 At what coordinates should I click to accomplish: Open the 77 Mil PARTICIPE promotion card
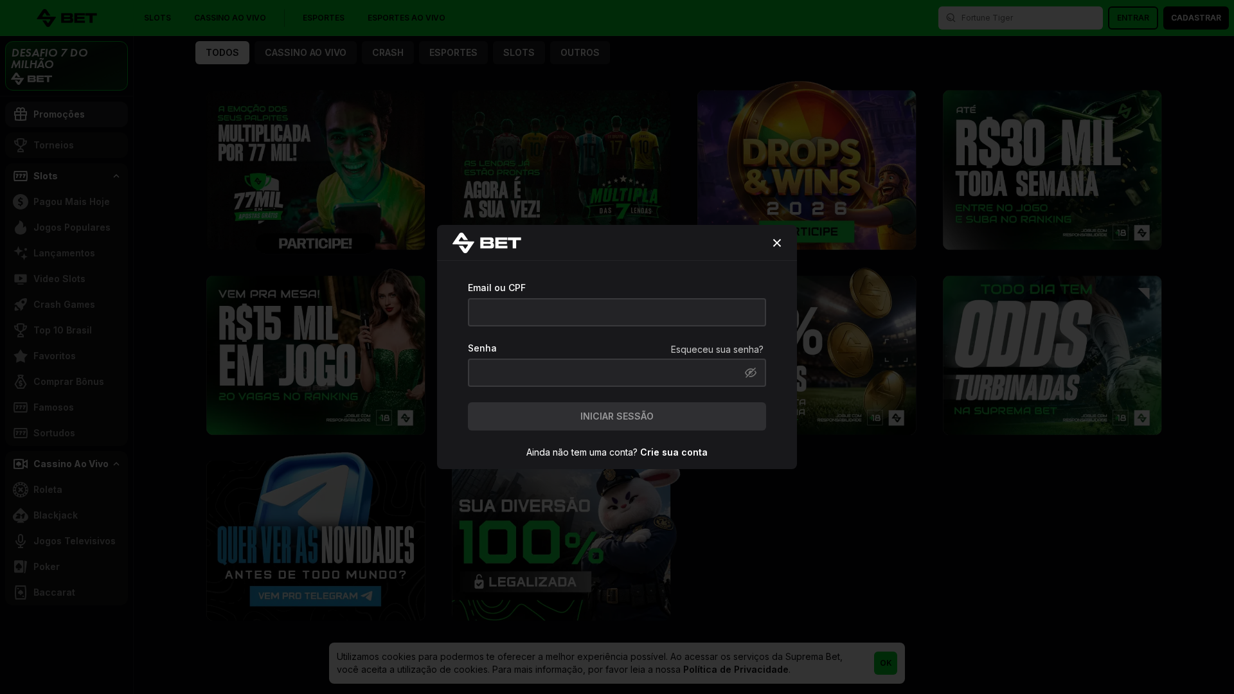point(316,170)
